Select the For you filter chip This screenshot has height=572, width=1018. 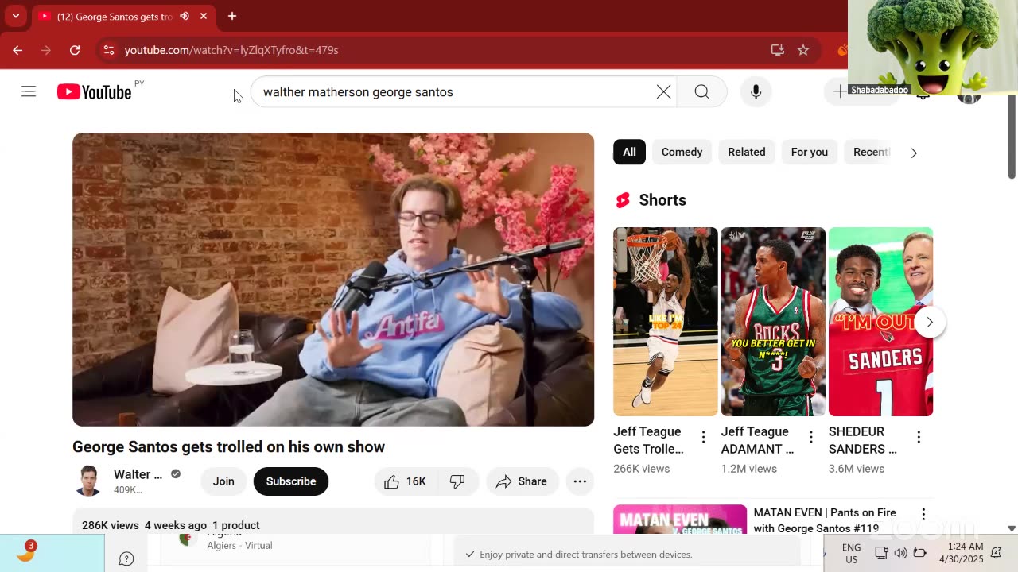(809, 152)
